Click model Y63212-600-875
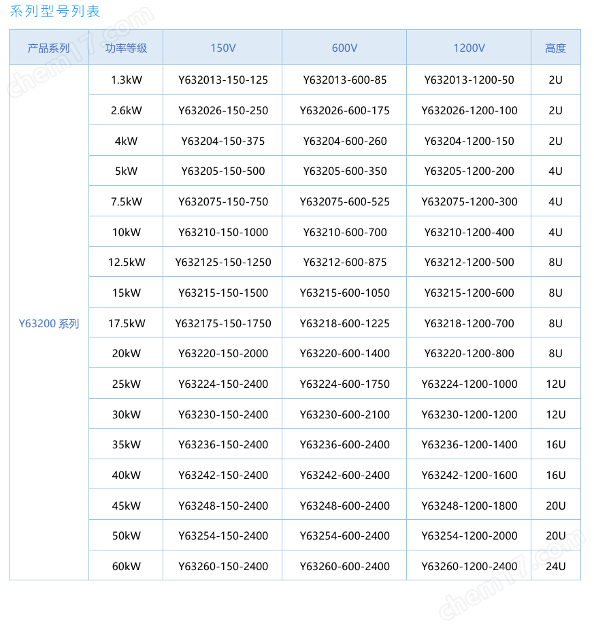 [345, 262]
